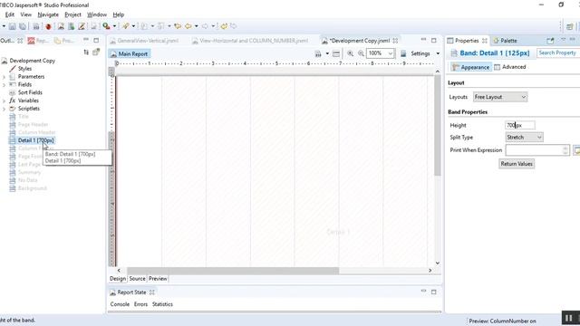Image resolution: width=580 pixels, height=326 pixels.
Task: Open the Repository view tab icon
Action: (31, 41)
